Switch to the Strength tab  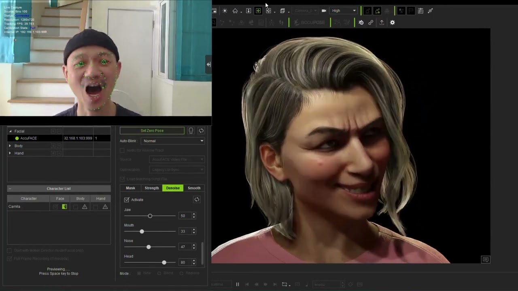[x=152, y=188]
